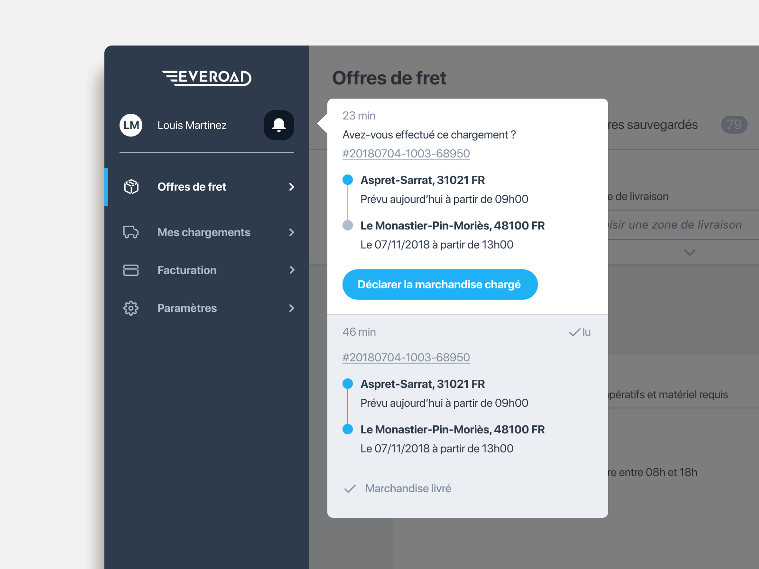Mark Marchandise livré as delivered

pos(408,488)
